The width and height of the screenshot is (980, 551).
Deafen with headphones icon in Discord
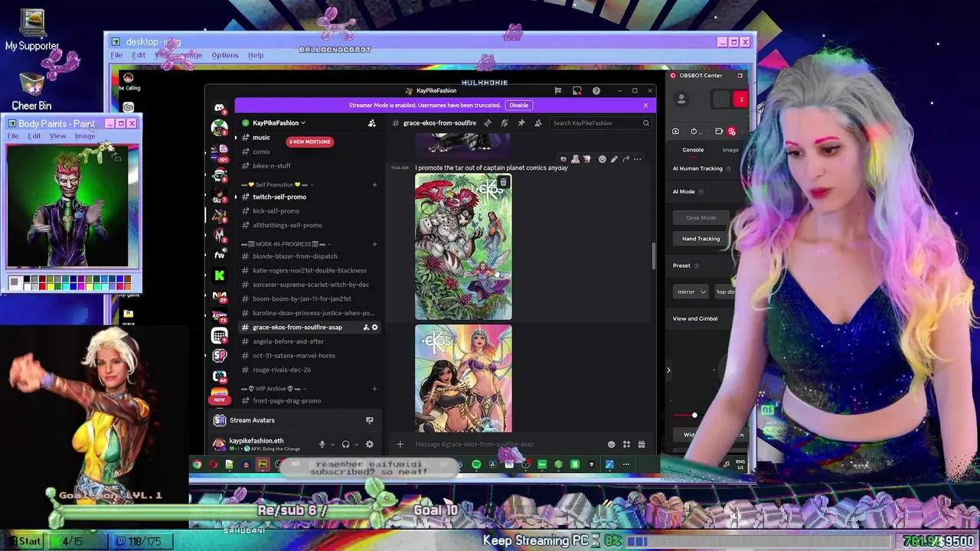pyautogui.click(x=345, y=444)
